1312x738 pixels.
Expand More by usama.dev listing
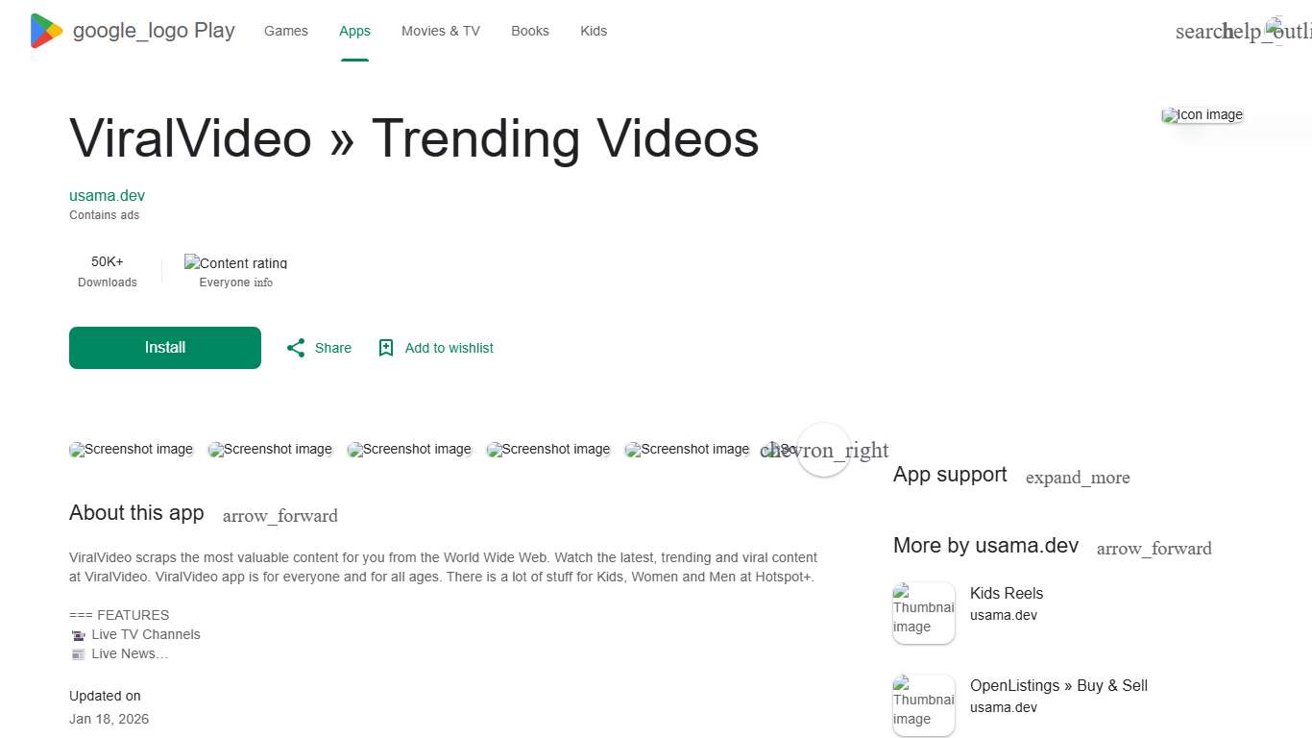point(1154,548)
